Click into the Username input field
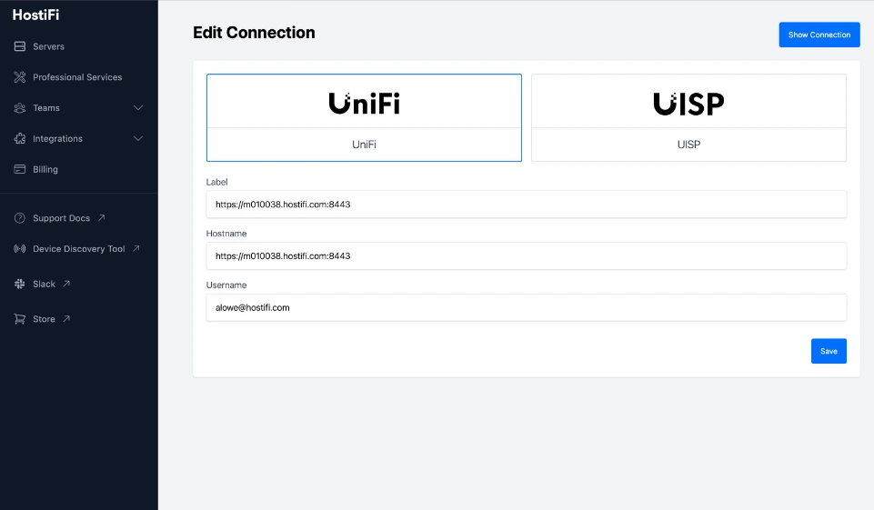 [527, 307]
